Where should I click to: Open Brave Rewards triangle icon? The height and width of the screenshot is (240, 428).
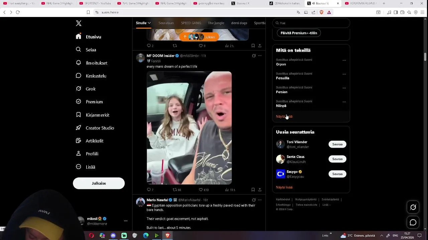coord(329,12)
